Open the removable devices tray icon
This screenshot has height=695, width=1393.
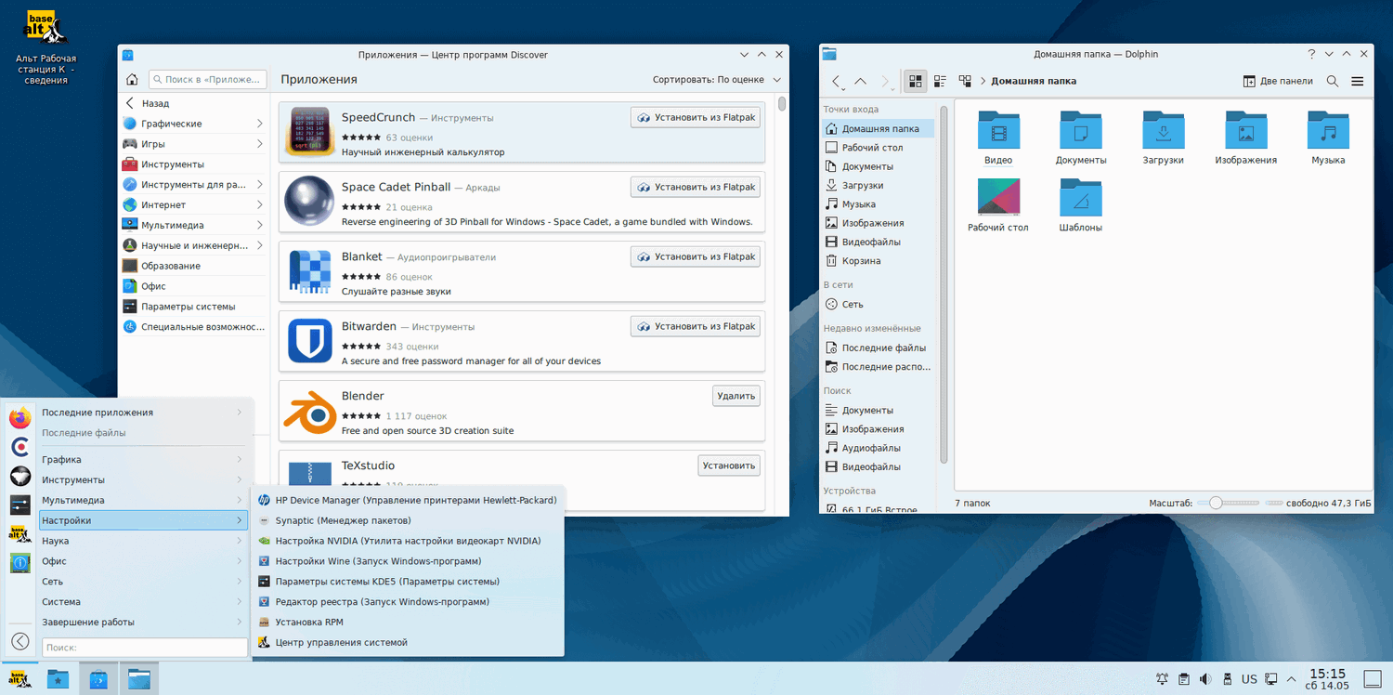coord(1227,679)
